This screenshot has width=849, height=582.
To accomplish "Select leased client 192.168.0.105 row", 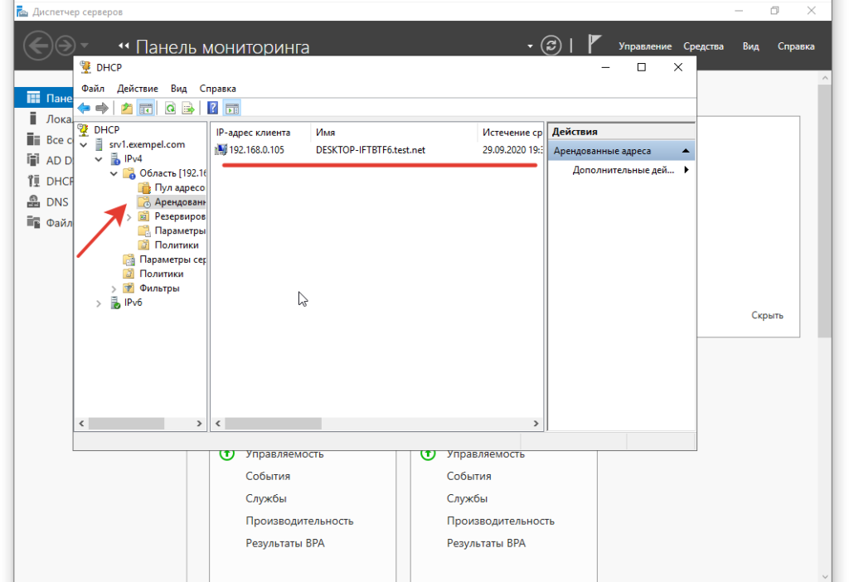I will (256, 150).
